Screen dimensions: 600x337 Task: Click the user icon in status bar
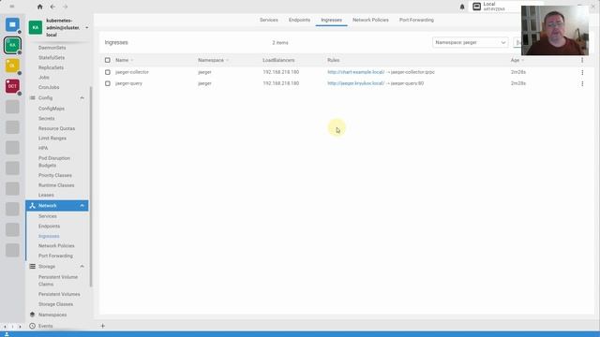(7, 334)
